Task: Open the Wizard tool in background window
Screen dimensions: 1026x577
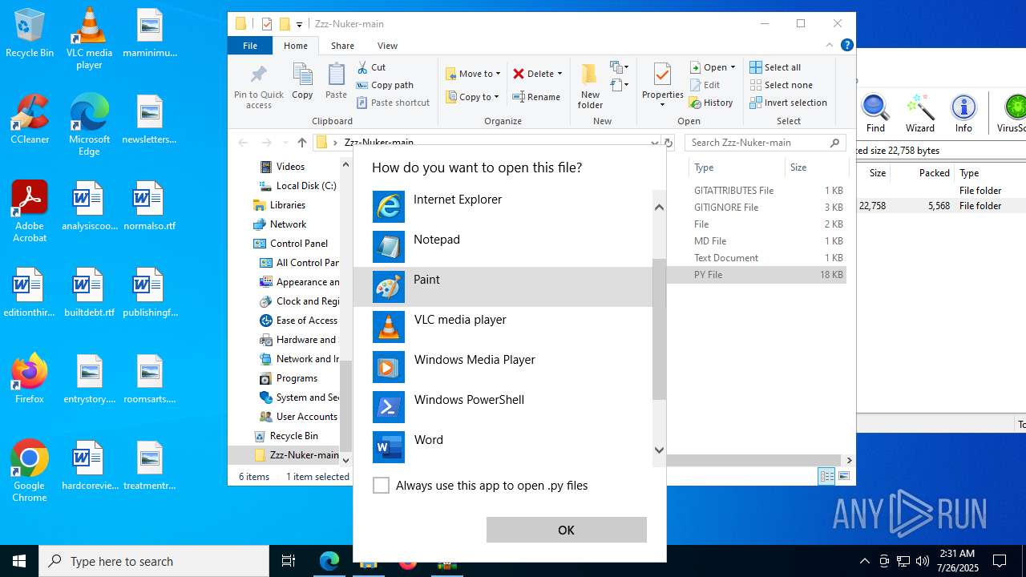Action: click(x=920, y=114)
